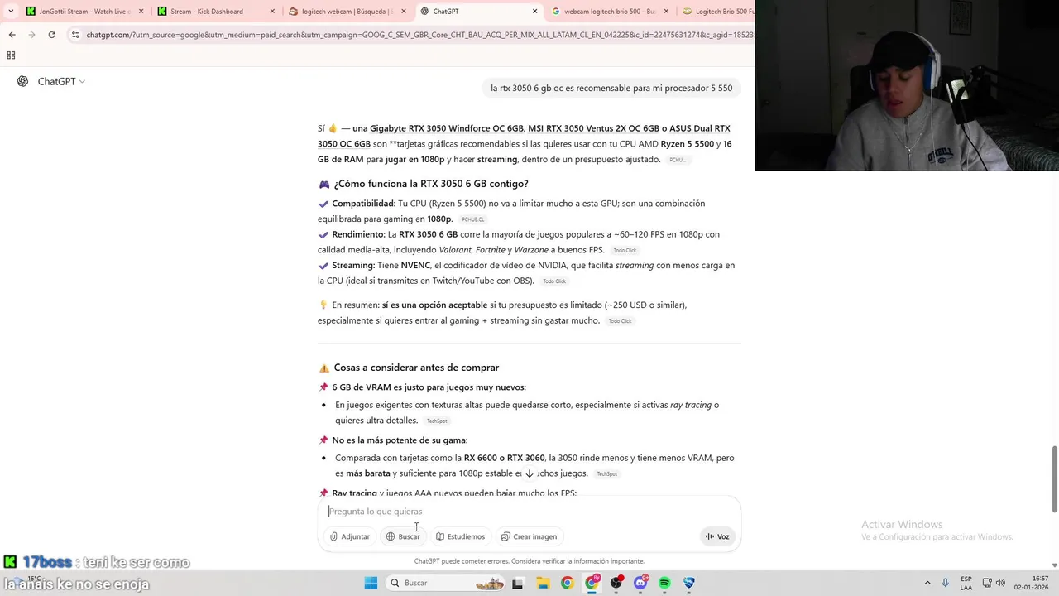Open the Chrome apps grid shortcut
This screenshot has height=596, width=1059.
click(11, 55)
